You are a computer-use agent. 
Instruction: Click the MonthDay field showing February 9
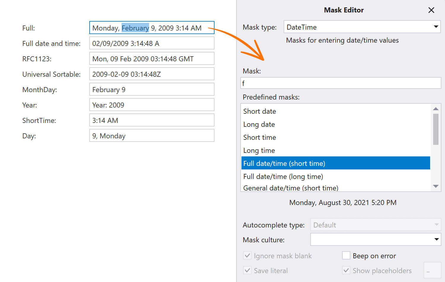[x=152, y=89]
